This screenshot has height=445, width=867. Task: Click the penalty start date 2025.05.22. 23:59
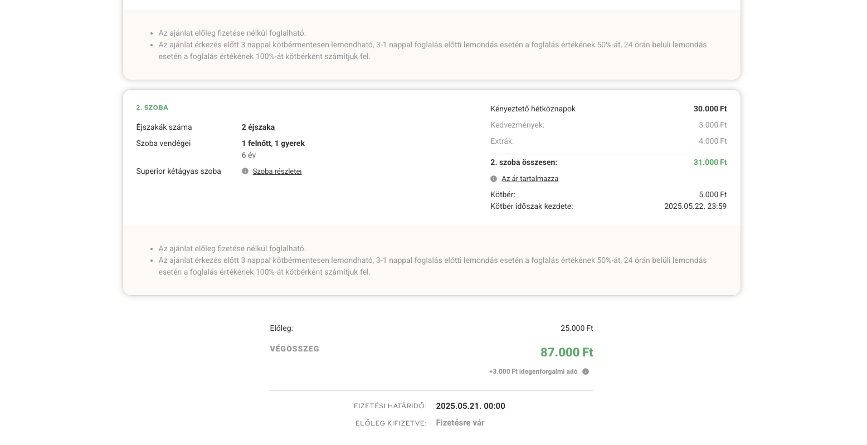(x=695, y=206)
